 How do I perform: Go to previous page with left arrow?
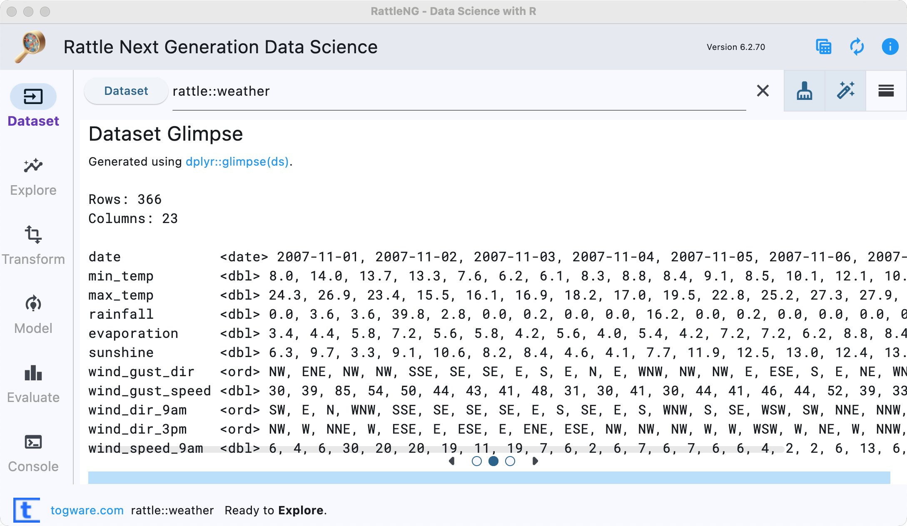452,461
